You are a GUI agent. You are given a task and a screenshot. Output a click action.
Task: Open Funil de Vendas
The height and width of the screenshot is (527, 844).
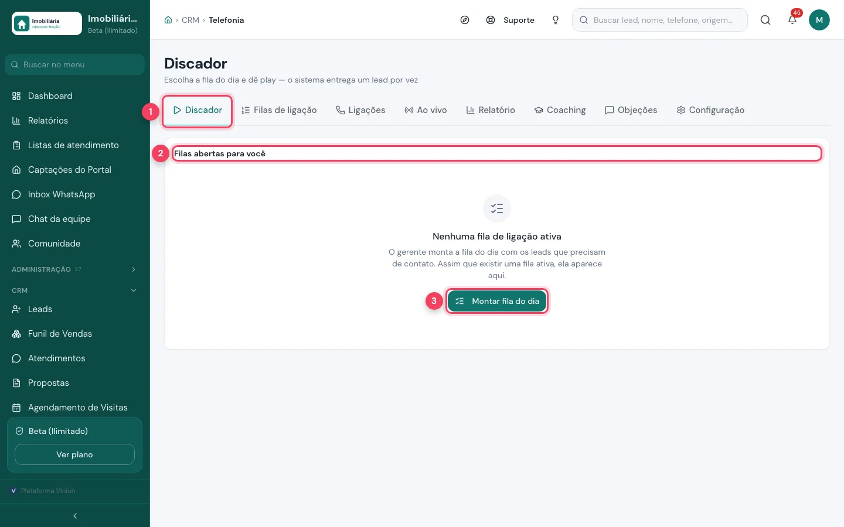(75, 334)
